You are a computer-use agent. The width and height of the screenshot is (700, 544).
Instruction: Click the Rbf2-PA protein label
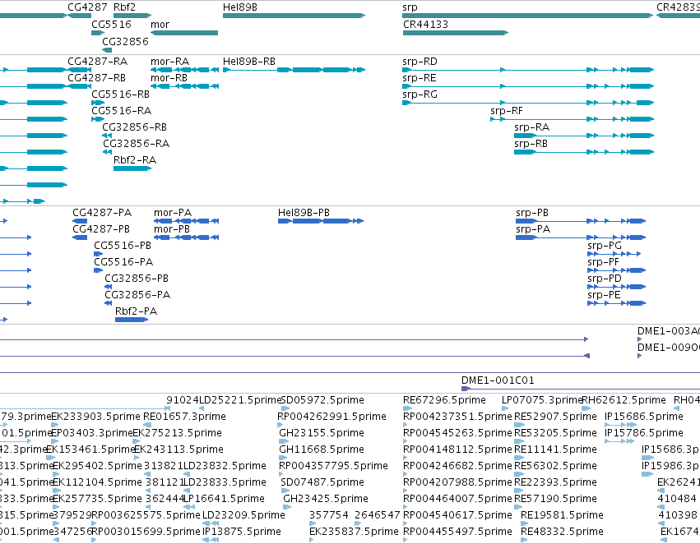coord(137,311)
